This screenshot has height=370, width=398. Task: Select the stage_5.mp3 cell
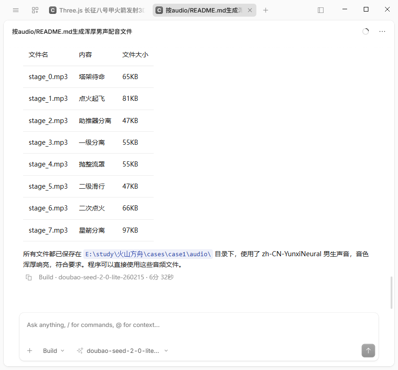[48, 186]
